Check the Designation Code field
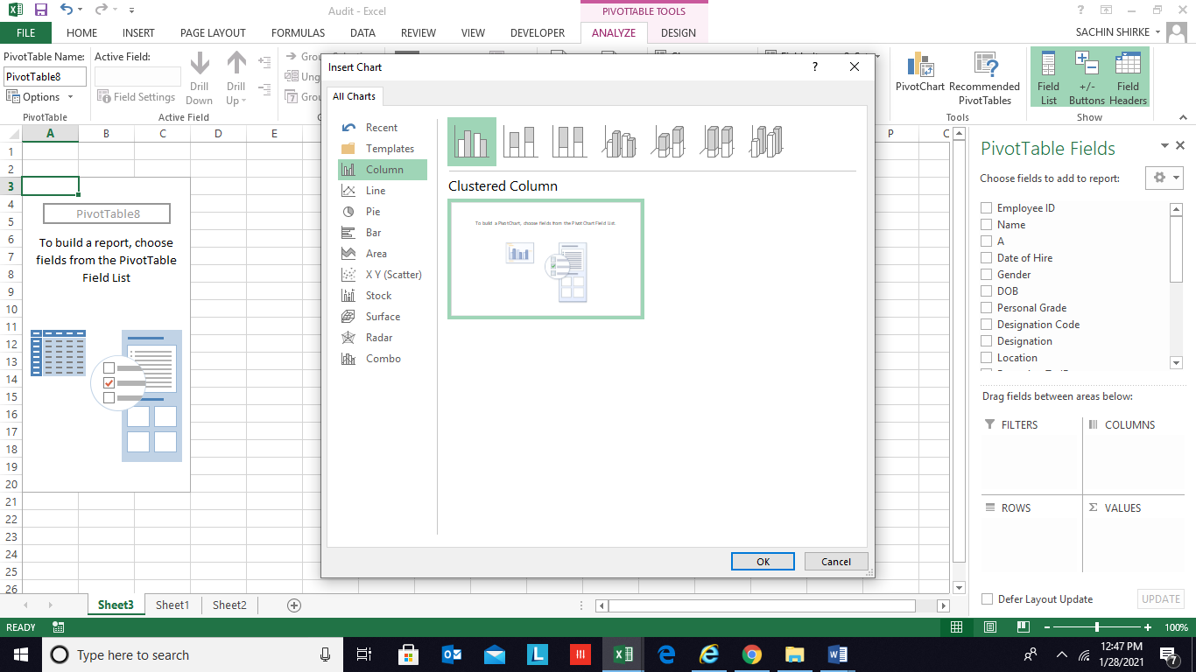 [x=987, y=325]
